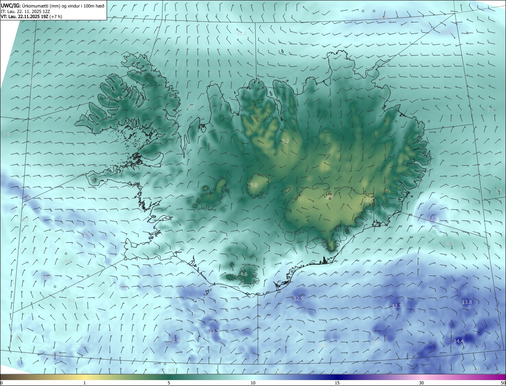This screenshot has width=506, height=386.
Task: Click the 14.4 value over dark blue patch
Action: [x=459, y=341]
